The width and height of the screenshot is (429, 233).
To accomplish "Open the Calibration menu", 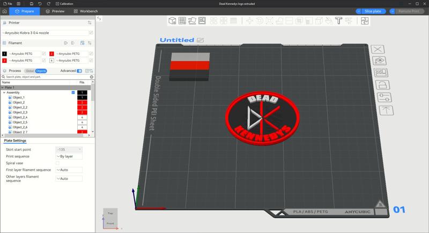I will click(64, 4).
